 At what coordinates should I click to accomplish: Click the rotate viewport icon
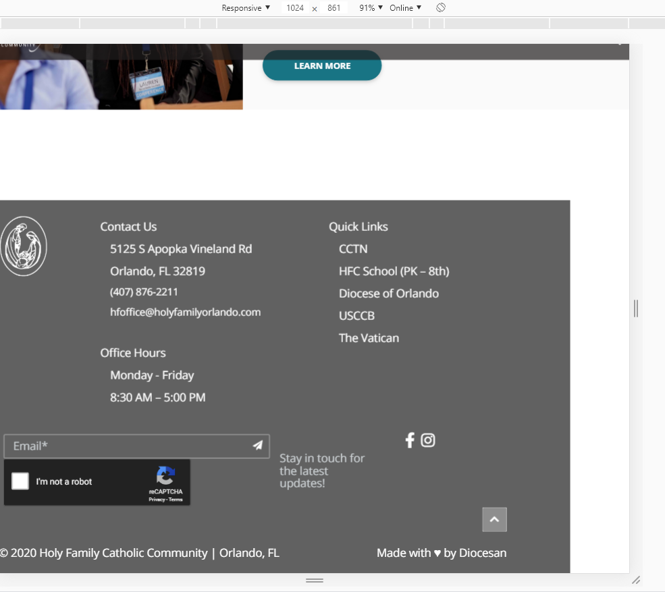coord(440,8)
